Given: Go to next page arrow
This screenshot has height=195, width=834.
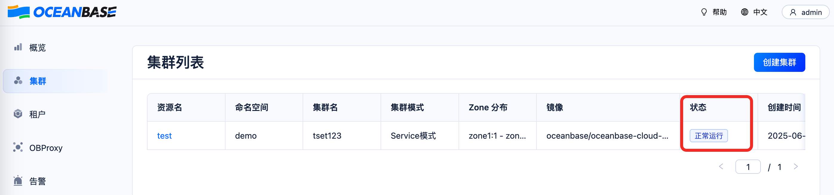Looking at the screenshot, I should [795, 167].
